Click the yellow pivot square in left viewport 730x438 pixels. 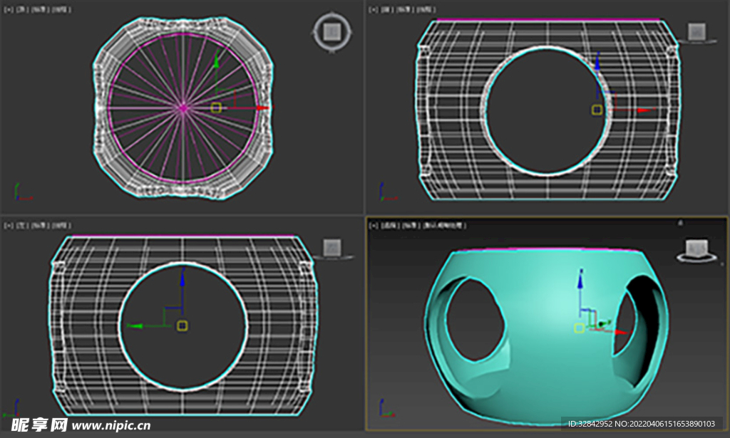click(182, 325)
